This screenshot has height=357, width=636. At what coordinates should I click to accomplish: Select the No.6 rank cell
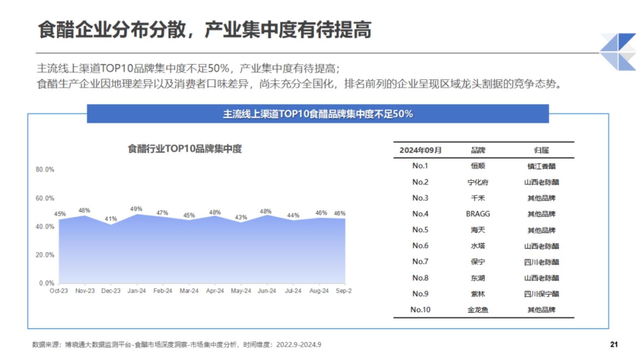click(420, 245)
